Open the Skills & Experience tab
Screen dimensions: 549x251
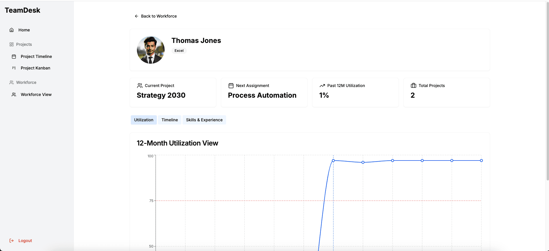pyautogui.click(x=204, y=120)
